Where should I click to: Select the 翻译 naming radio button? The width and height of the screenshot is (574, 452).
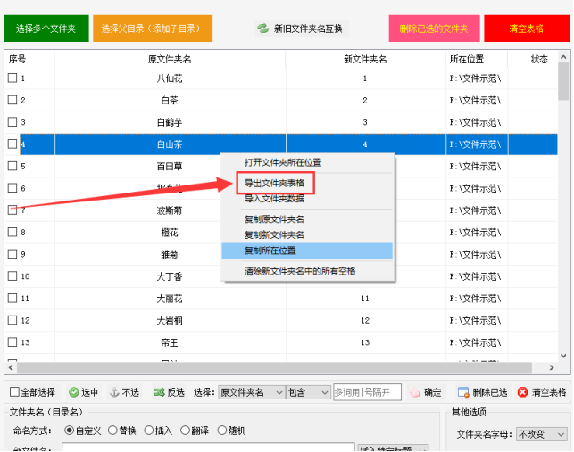[x=185, y=431]
